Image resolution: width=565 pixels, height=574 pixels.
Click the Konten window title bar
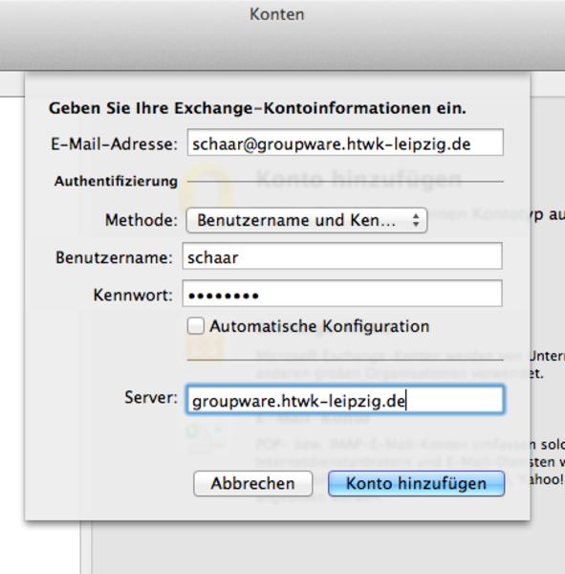277,14
